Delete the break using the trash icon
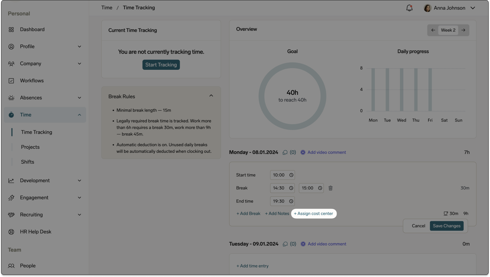The width and height of the screenshot is (490, 277). 330,188
